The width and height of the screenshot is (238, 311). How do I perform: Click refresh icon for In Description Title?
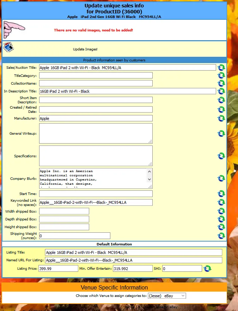pos(221,91)
